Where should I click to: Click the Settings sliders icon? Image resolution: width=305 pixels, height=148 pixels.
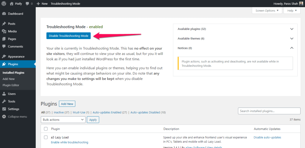click(x=4, y=109)
